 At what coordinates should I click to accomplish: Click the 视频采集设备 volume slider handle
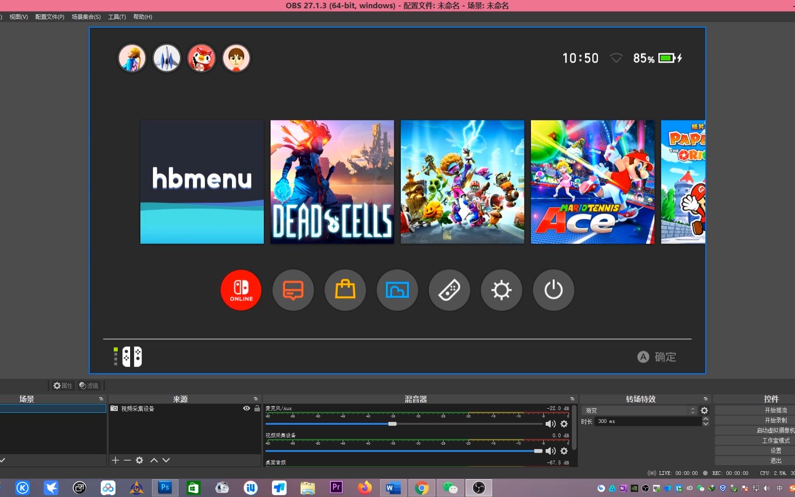click(x=538, y=451)
